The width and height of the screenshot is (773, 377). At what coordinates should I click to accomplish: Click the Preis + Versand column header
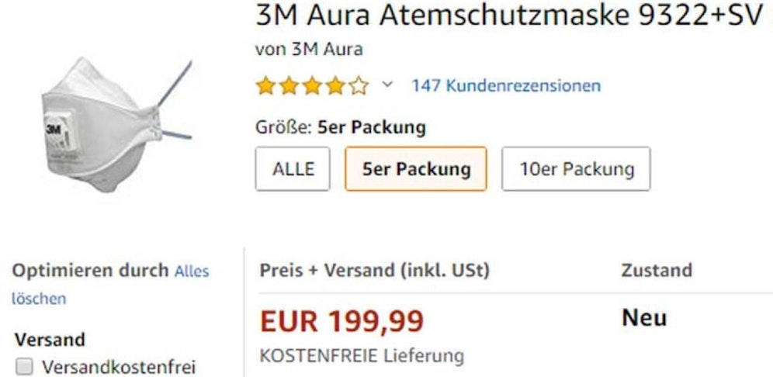pos(374,271)
